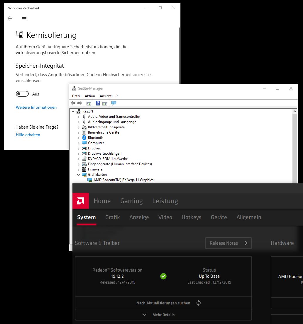The width and height of the screenshot is (303, 324).
Task: Click the blue help toolbar icon
Action: click(x=98, y=103)
